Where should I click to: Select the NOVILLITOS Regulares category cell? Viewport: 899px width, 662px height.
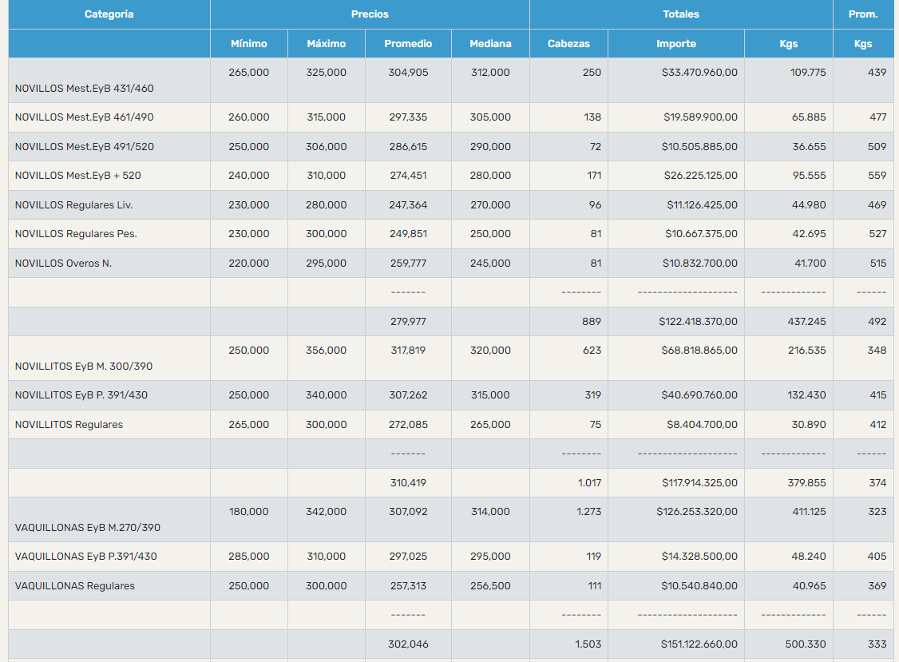69,425
